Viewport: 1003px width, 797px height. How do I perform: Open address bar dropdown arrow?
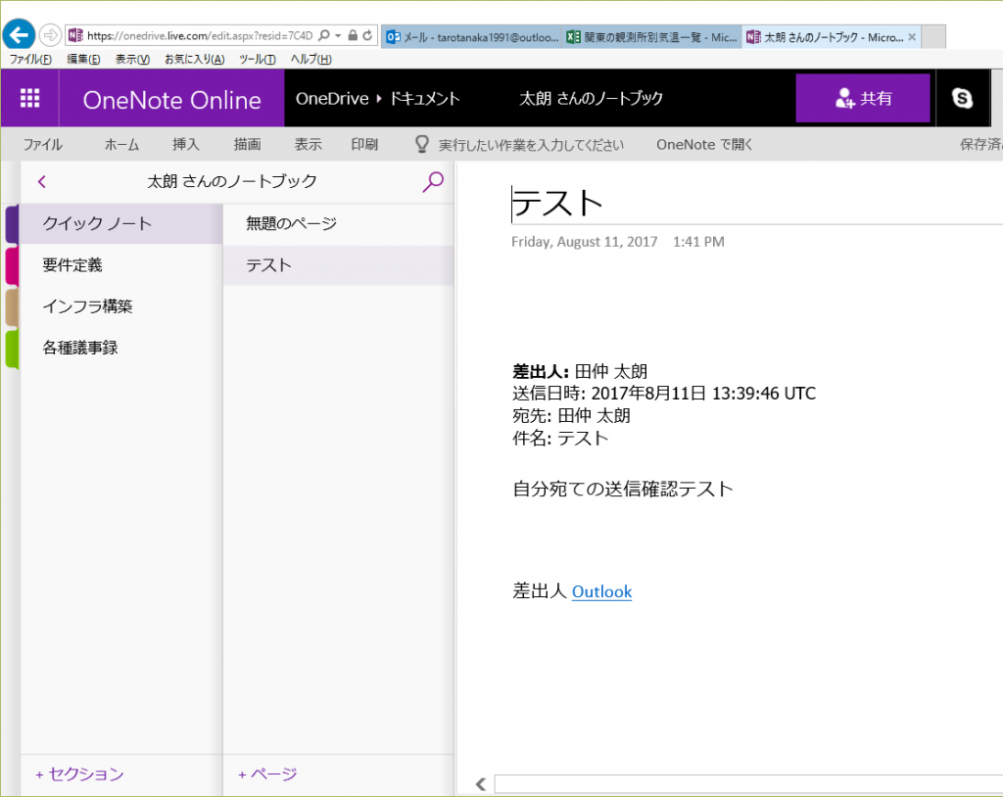point(338,36)
